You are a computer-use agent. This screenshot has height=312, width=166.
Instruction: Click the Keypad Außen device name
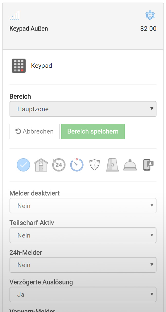click(x=29, y=29)
